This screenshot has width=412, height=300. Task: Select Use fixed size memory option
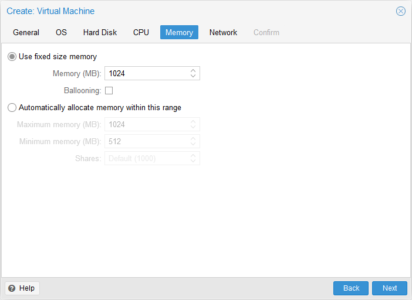pyautogui.click(x=12, y=57)
